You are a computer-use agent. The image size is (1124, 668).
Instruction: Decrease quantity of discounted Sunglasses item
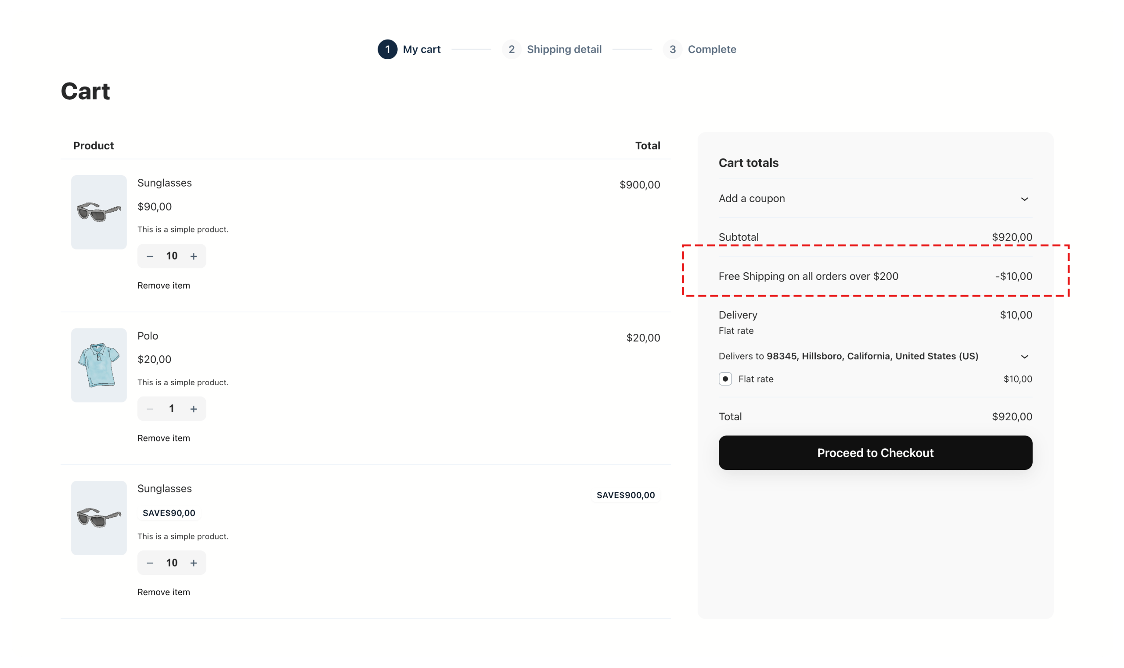pos(150,563)
